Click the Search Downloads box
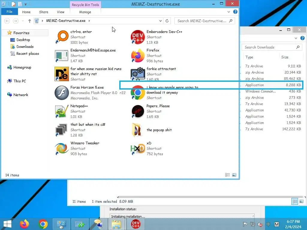The width and height of the screenshot is (307, 230). [272, 47]
